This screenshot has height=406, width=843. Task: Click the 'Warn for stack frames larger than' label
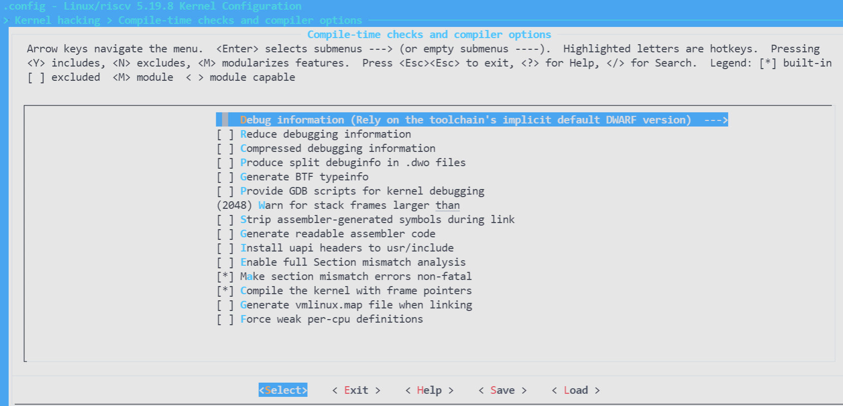(x=359, y=205)
